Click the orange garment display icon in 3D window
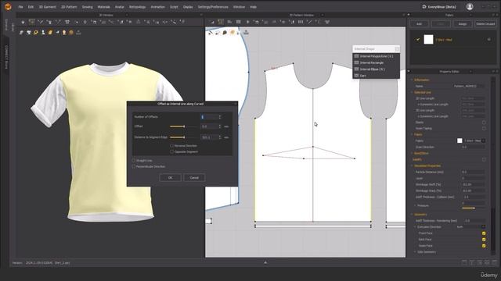 click(x=50, y=33)
